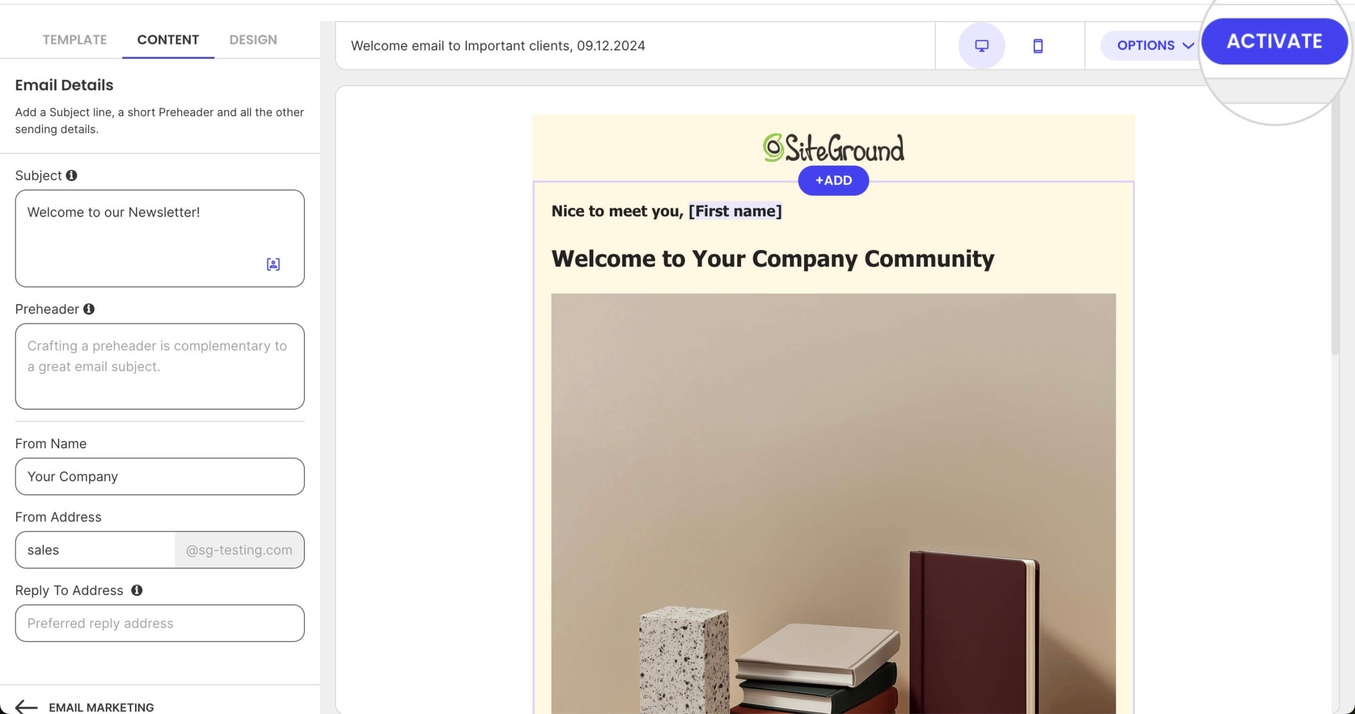Click the info icon next to Preheader label
Viewport: 1355px width, 714px height.
(89, 309)
